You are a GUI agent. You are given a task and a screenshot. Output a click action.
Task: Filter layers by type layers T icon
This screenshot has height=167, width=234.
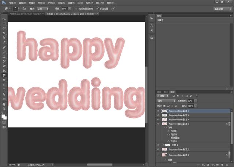pos(182,96)
